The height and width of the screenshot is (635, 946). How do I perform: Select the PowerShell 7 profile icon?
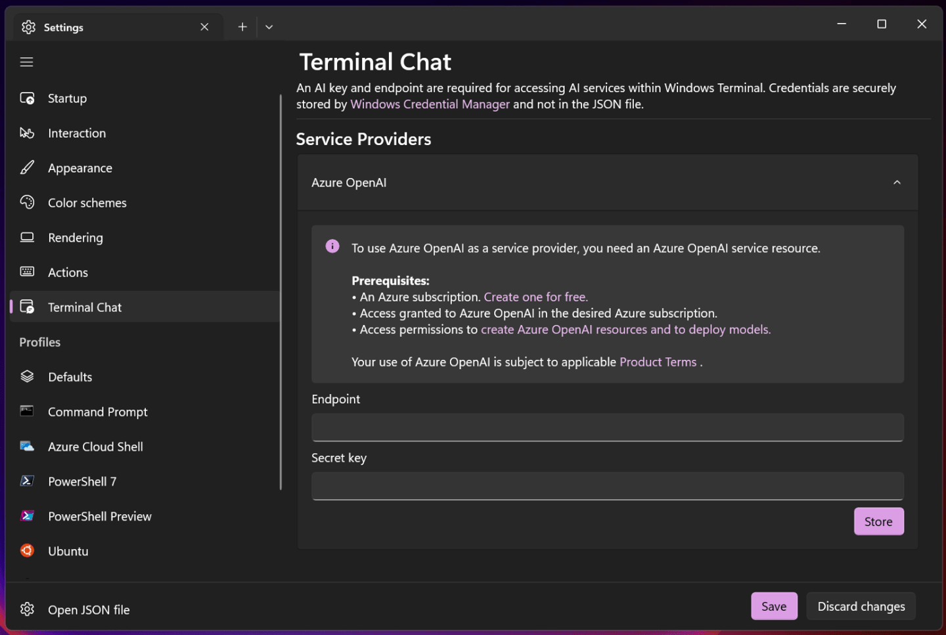27,481
